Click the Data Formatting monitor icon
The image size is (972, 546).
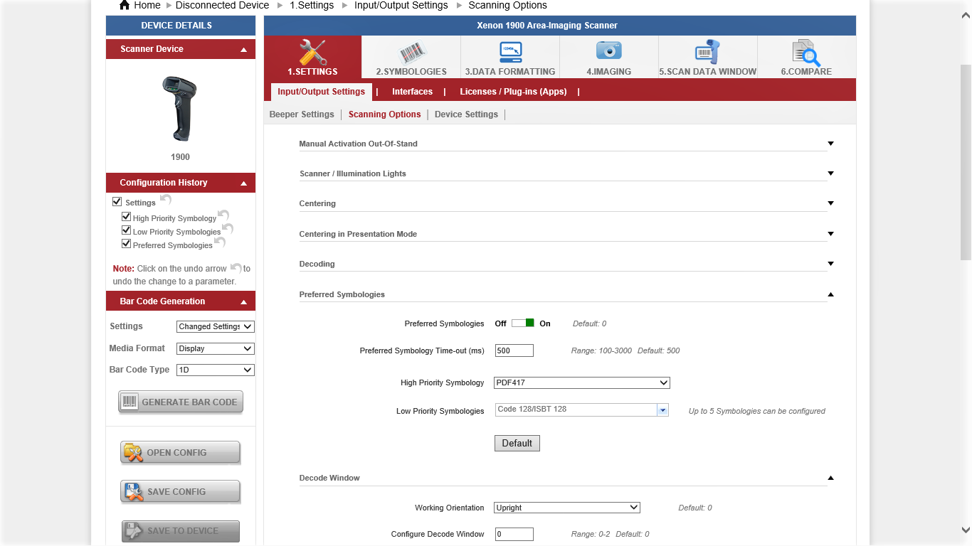[x=509, y=53]
